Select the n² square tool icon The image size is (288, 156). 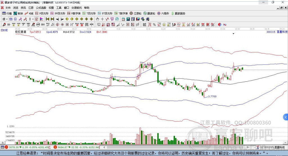pos(48,25)
